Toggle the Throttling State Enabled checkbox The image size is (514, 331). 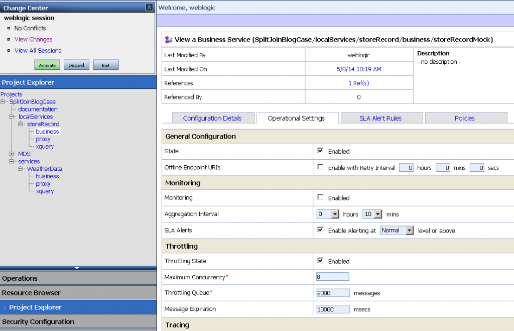(320, 261)
